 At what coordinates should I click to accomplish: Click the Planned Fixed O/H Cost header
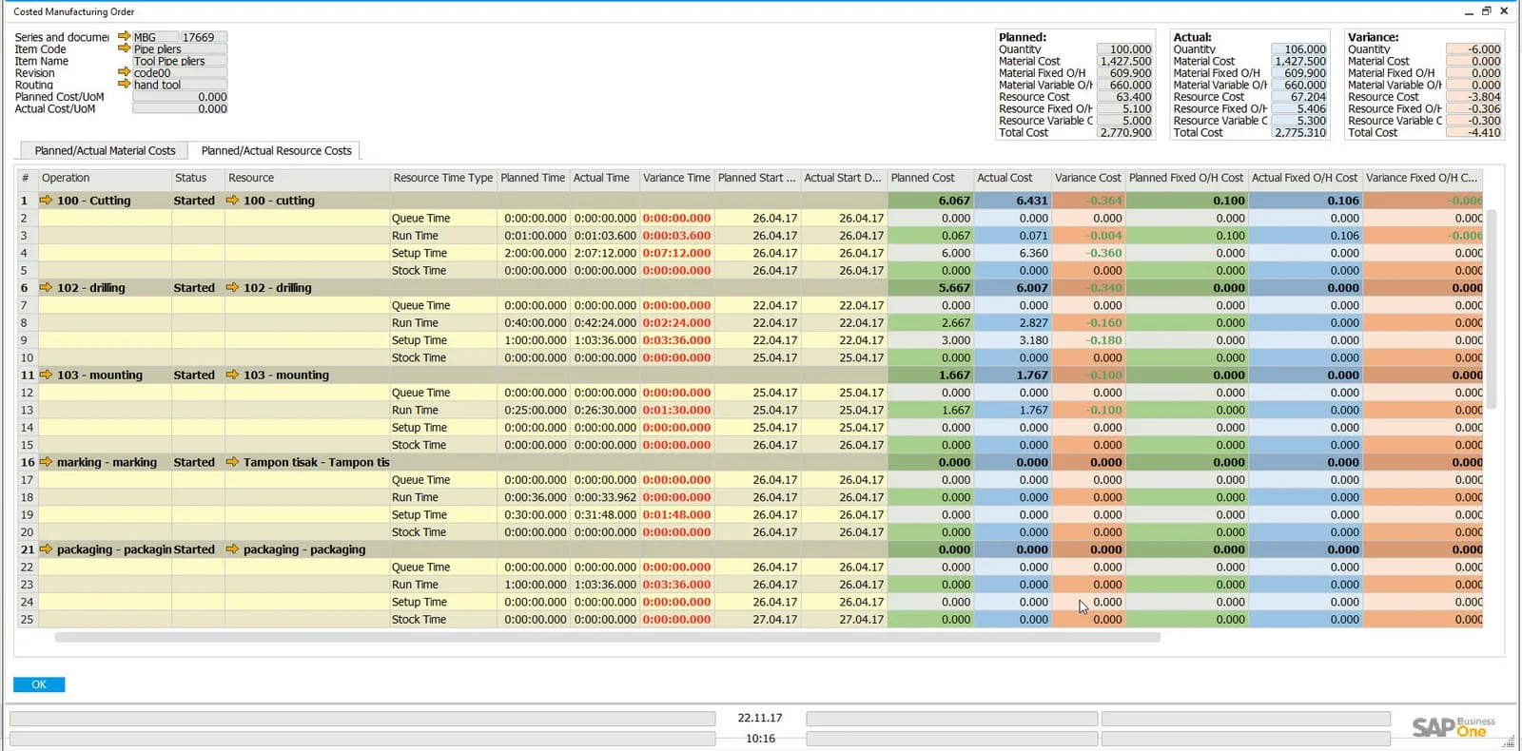coord(1186,178)
